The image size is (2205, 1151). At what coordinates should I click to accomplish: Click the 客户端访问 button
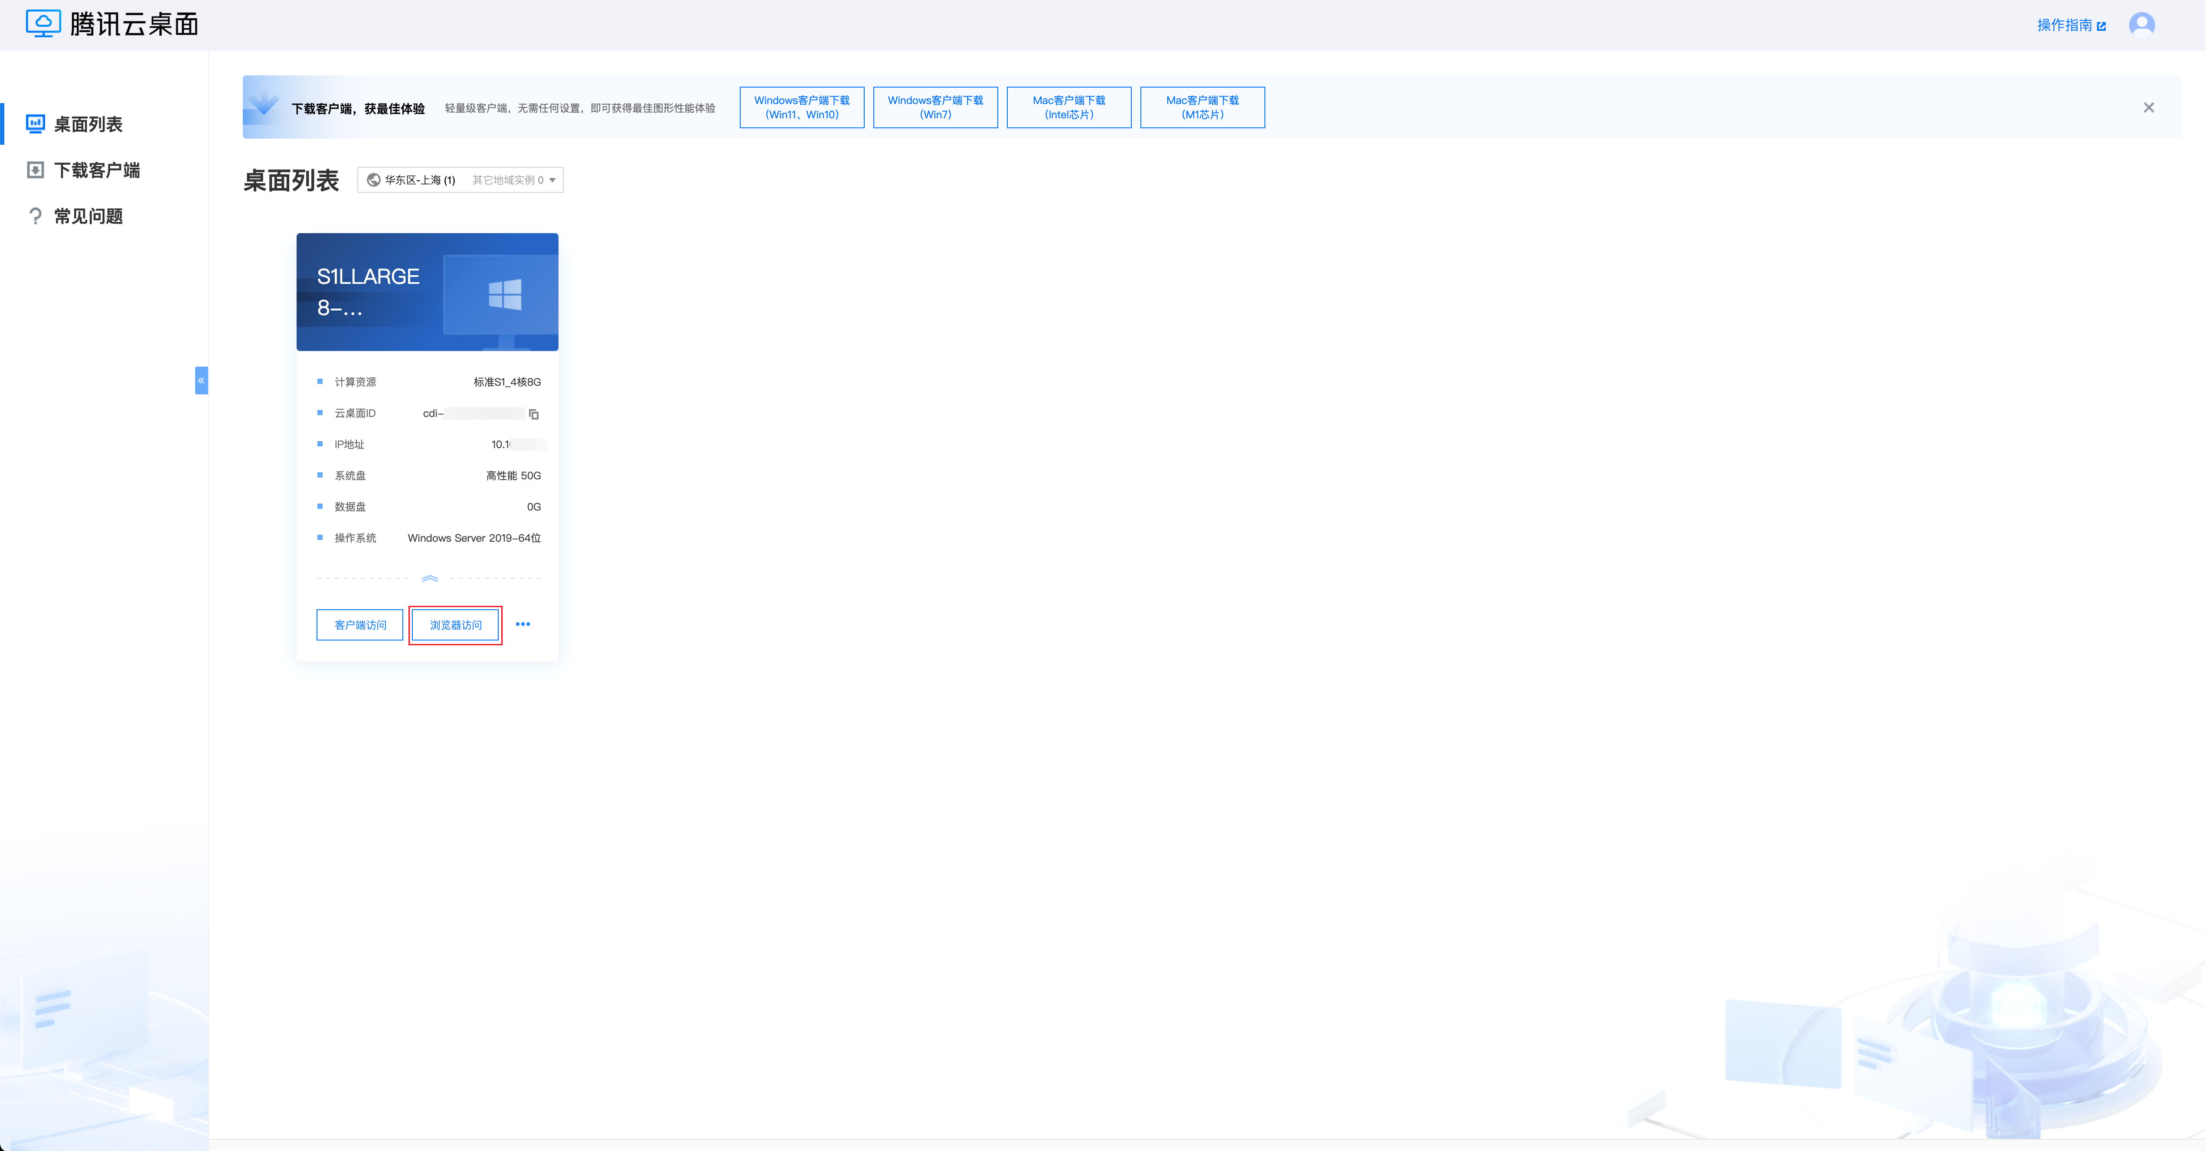coord(359,626)
